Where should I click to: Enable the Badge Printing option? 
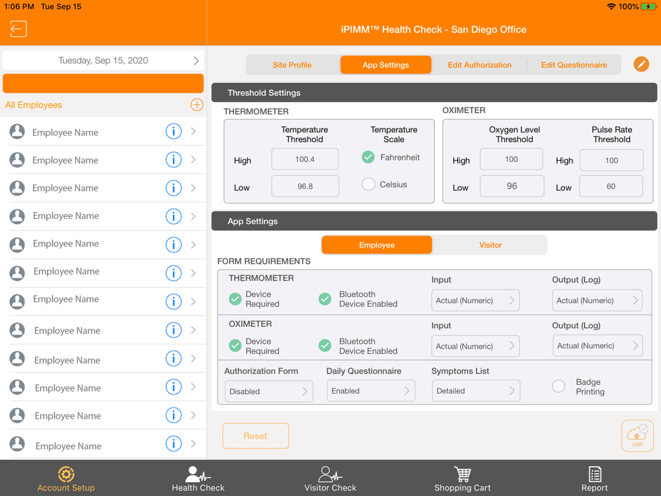[559, 386]
